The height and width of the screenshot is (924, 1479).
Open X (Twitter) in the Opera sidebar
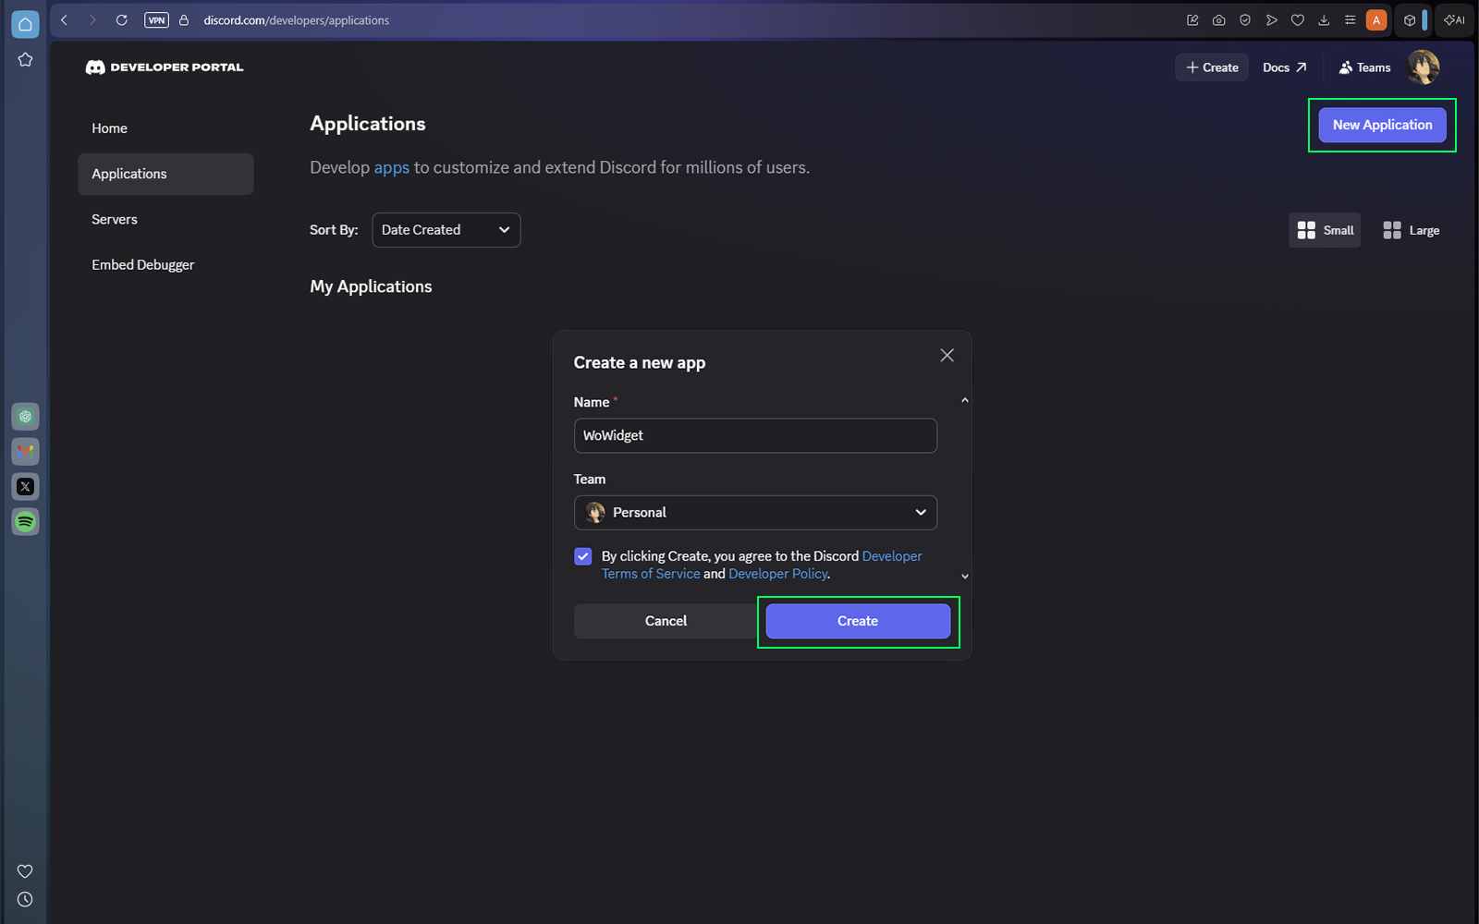(x=25, y=487)
